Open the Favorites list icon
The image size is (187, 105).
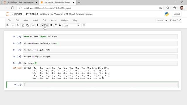(x=167, y=8)
